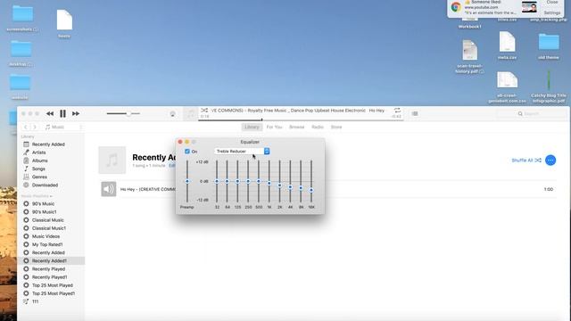The height and width of the screenshot is (321, 571).
Task: Skip forward to the next track
Action: (x=76, y=113)
